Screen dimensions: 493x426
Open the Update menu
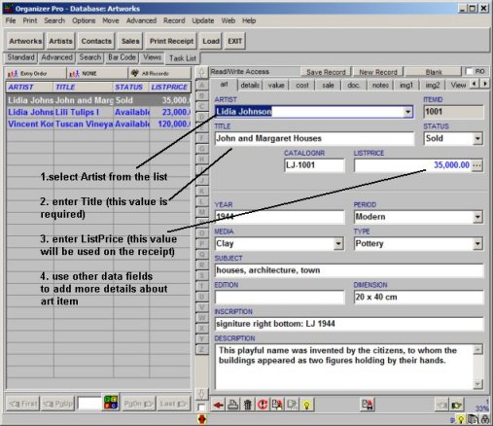point(203,20)
